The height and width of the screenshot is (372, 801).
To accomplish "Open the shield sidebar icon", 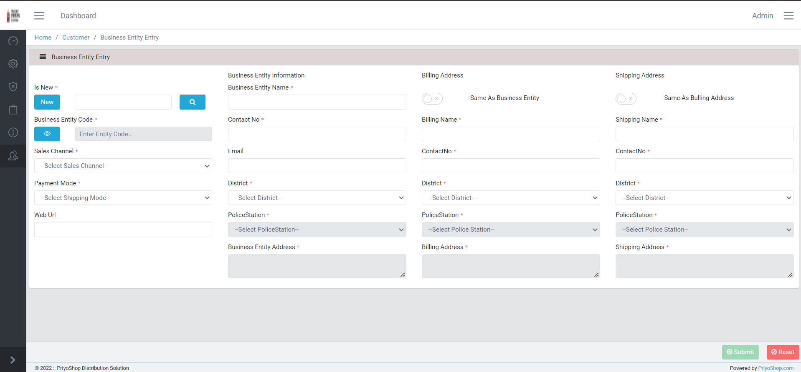I will (x=13, y=87).
